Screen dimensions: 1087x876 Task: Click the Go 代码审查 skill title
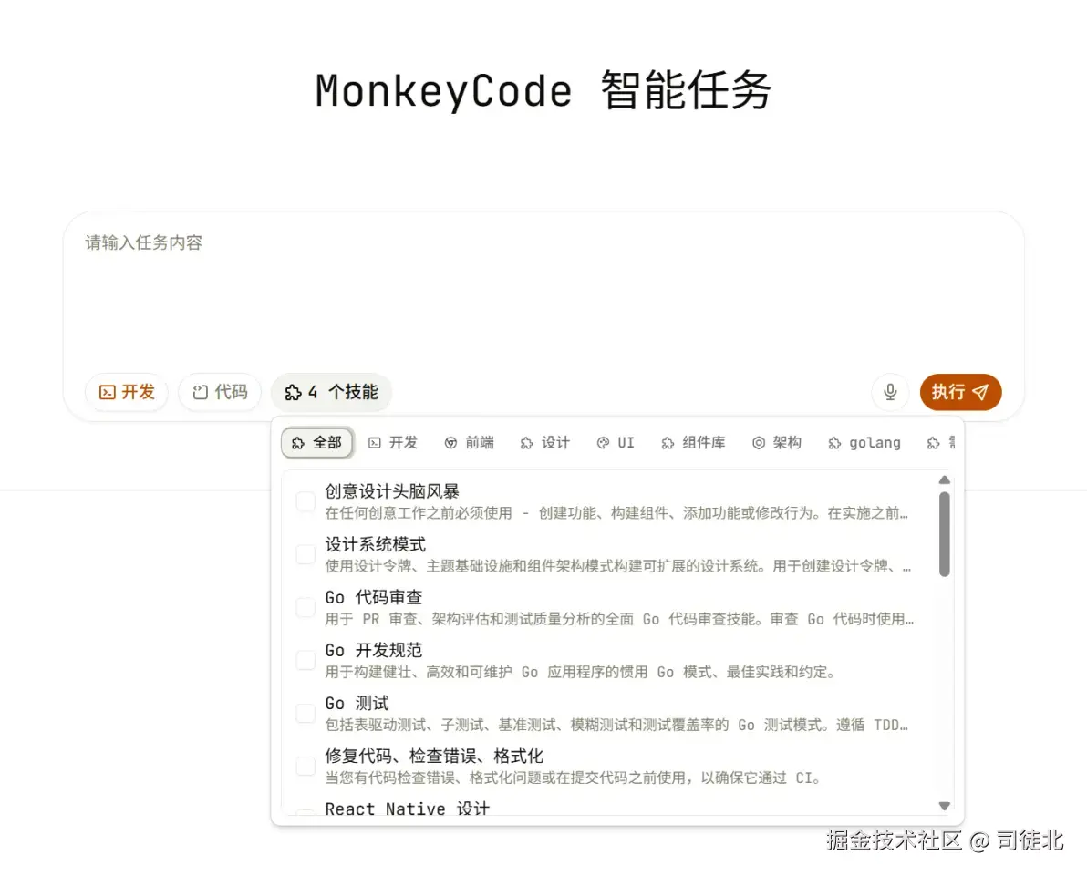[x=374, y=597]
